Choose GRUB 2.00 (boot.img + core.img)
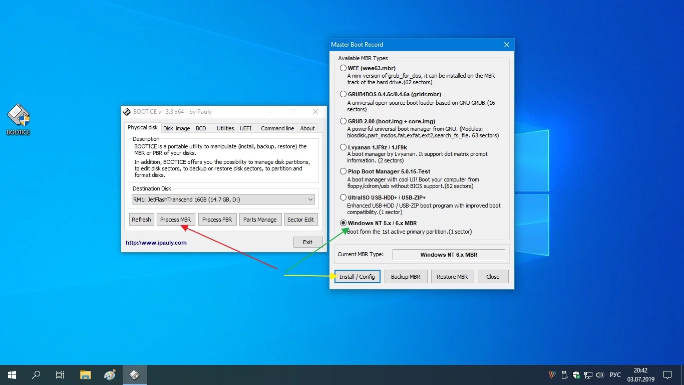The width and height of the screenshot is (684, 385). (343, 121)
